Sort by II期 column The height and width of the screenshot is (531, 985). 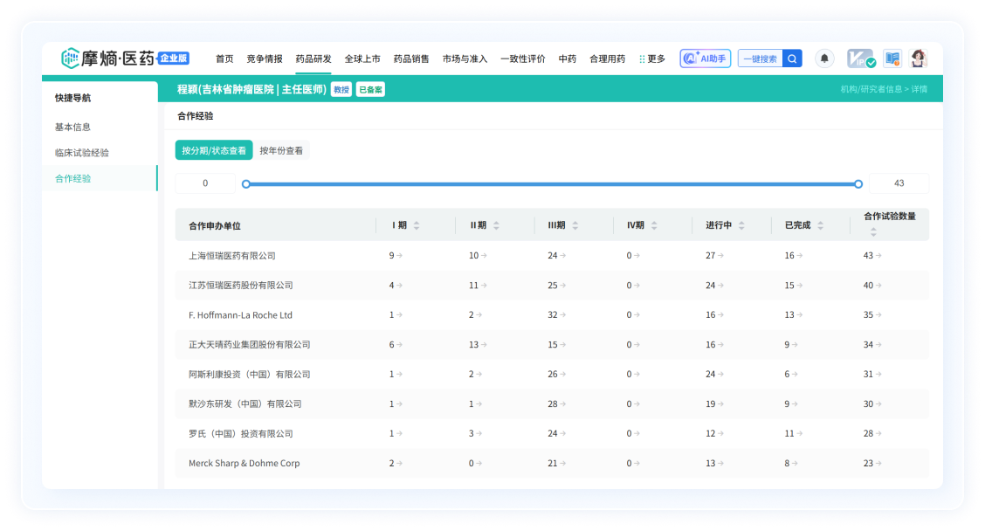tap(496, 225)
